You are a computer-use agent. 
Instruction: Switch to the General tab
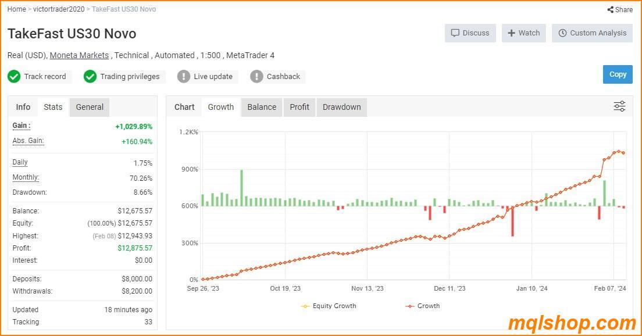pos(90,107)
